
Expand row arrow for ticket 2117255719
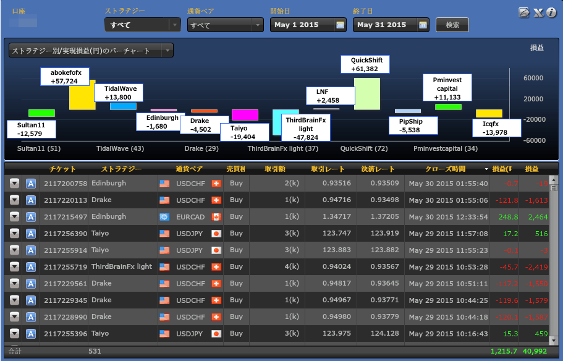[14, 266]
